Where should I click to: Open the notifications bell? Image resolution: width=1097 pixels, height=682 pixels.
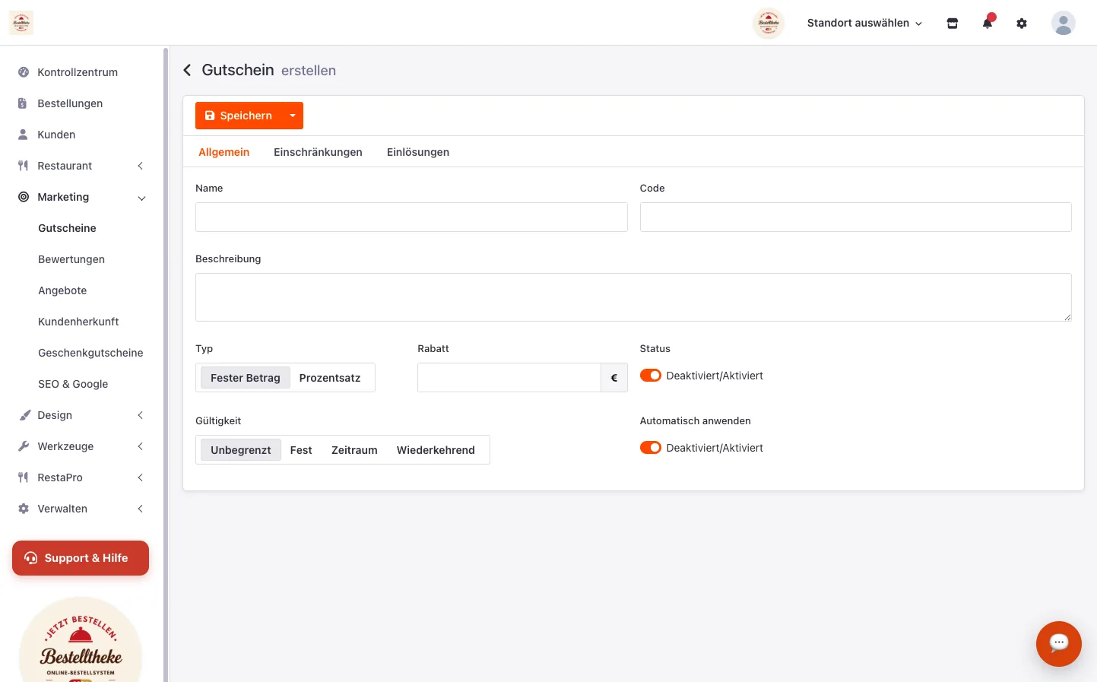[x=987, y=23]
